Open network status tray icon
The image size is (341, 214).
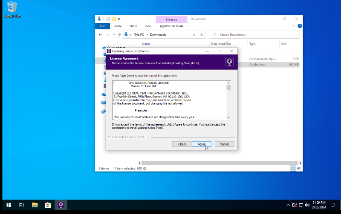coord(301,205)
